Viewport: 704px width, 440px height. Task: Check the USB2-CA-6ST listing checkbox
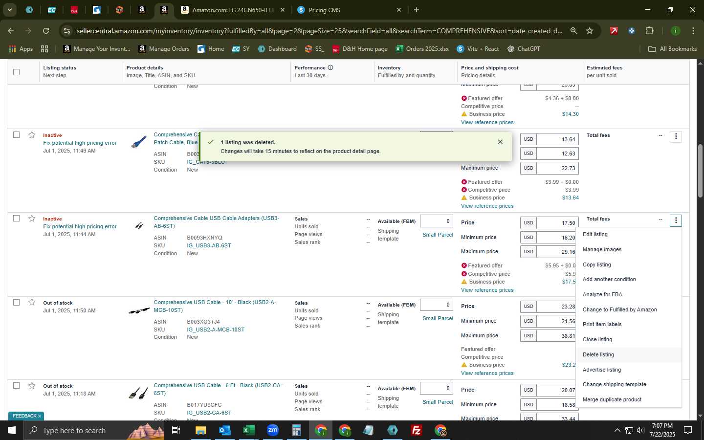16,385
